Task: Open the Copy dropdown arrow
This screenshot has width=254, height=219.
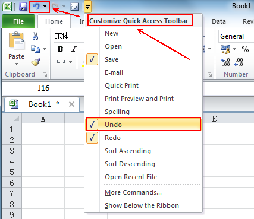Action: (x=44, y=49)
